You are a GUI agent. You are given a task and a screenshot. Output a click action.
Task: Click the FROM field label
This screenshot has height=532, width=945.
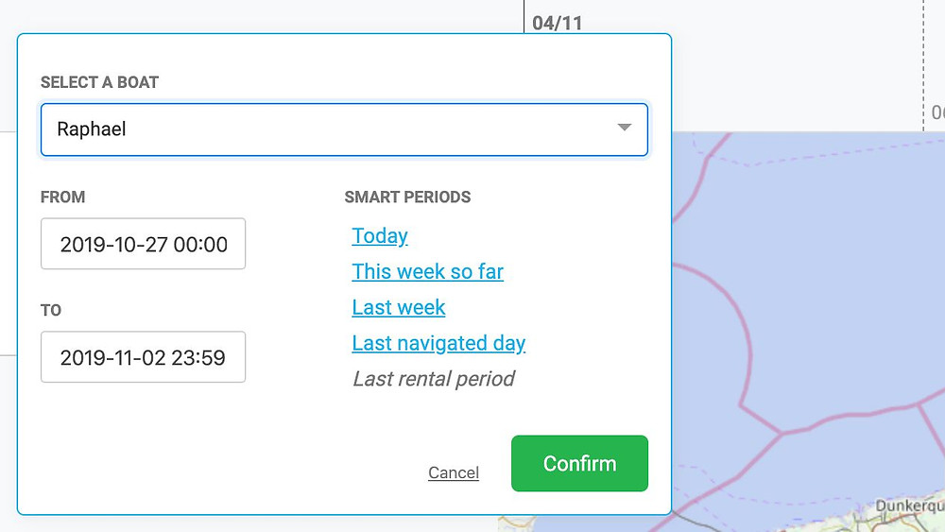click(x=62, y=197)
